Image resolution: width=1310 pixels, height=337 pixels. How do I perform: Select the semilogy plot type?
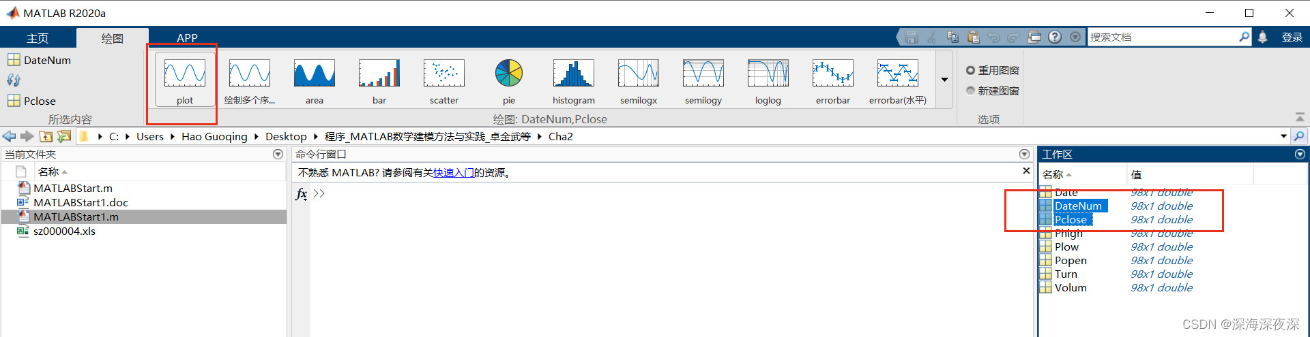click(x=703, y=80)
